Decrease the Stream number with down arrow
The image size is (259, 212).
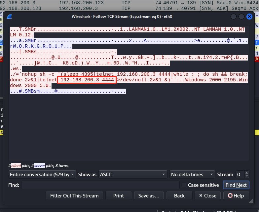point(247,176)
